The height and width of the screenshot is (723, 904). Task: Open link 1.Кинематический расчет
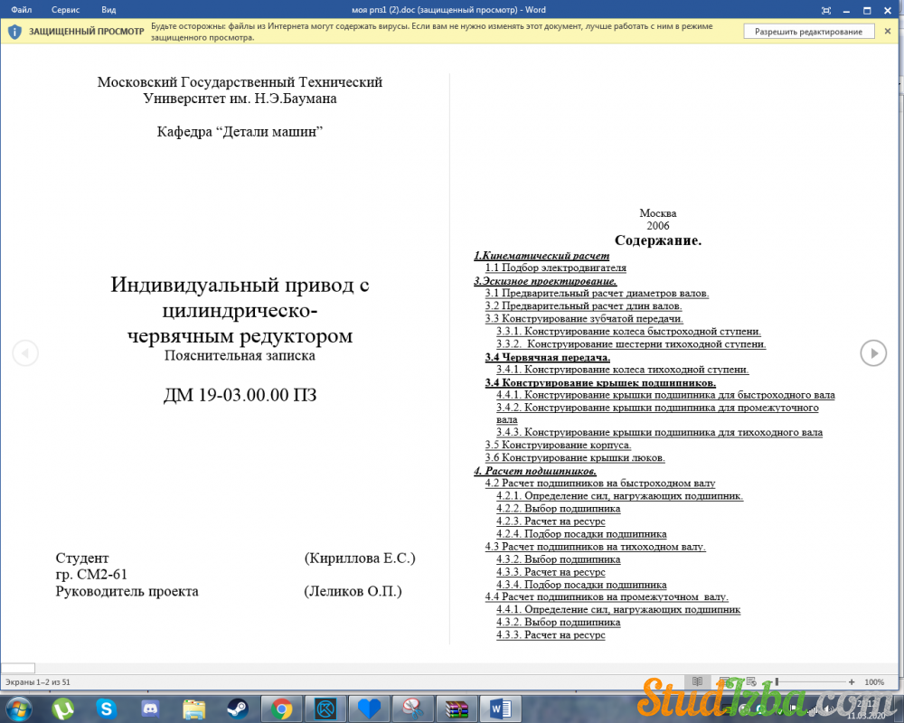pos(541,256)
